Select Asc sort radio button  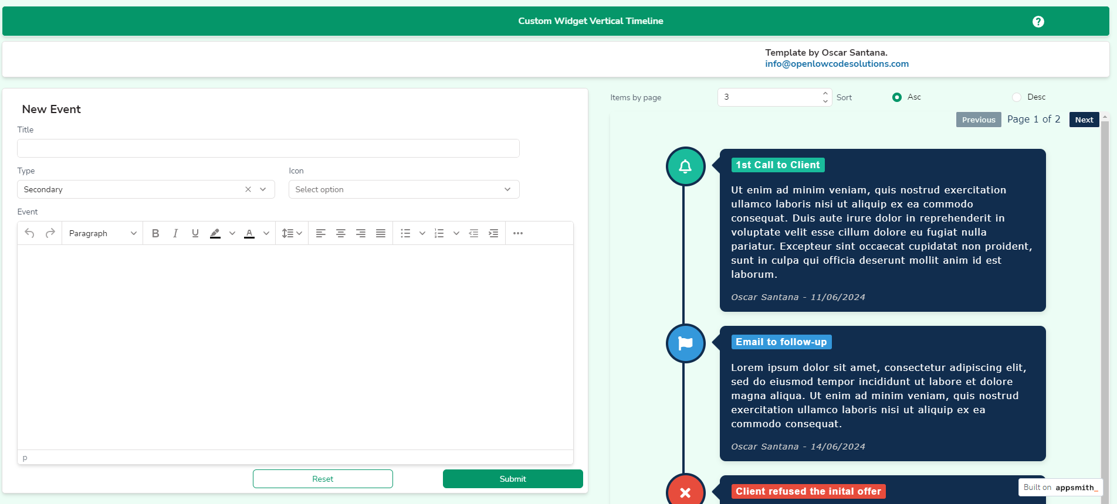point(897,97)
